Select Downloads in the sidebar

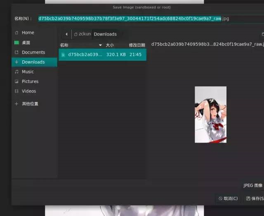point(34,62)
